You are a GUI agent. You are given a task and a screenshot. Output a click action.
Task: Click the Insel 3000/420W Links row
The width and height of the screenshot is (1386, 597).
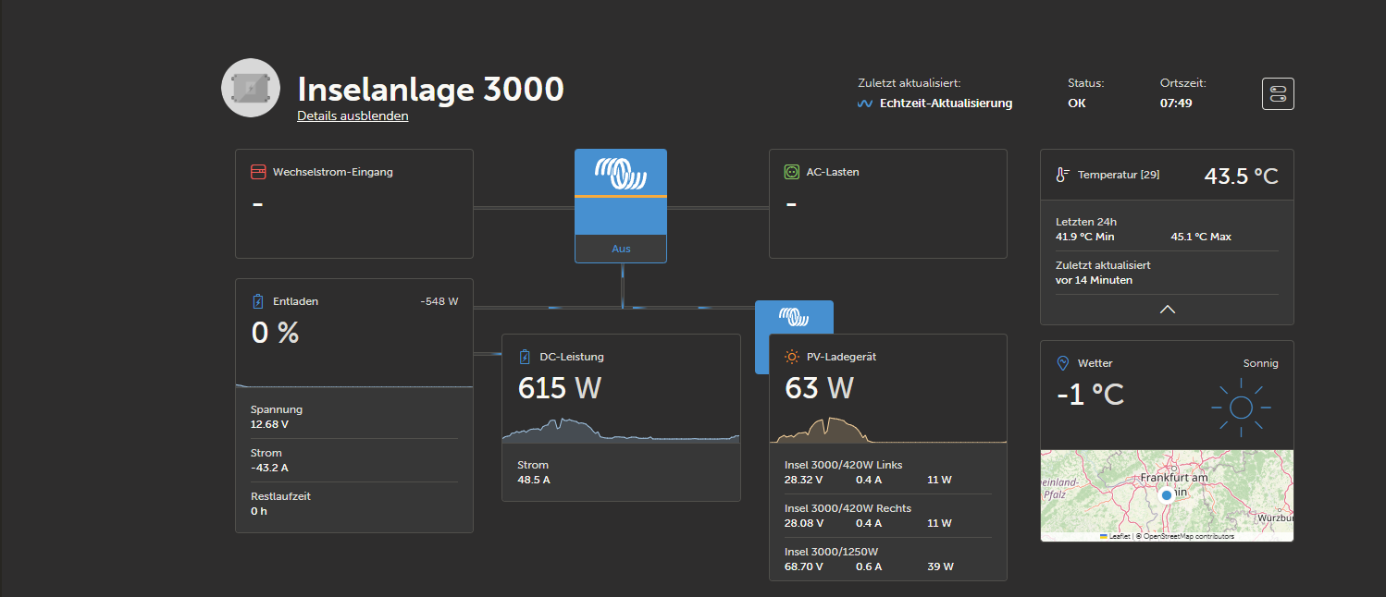888,472
